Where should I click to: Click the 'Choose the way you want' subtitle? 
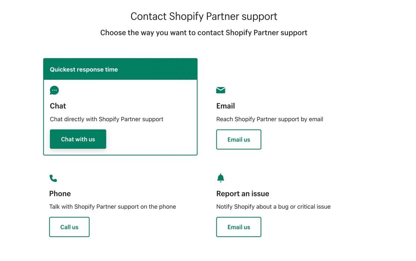(x=204, y=33)
